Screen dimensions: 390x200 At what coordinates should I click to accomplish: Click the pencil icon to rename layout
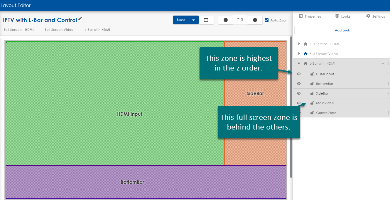click(80, 19)
